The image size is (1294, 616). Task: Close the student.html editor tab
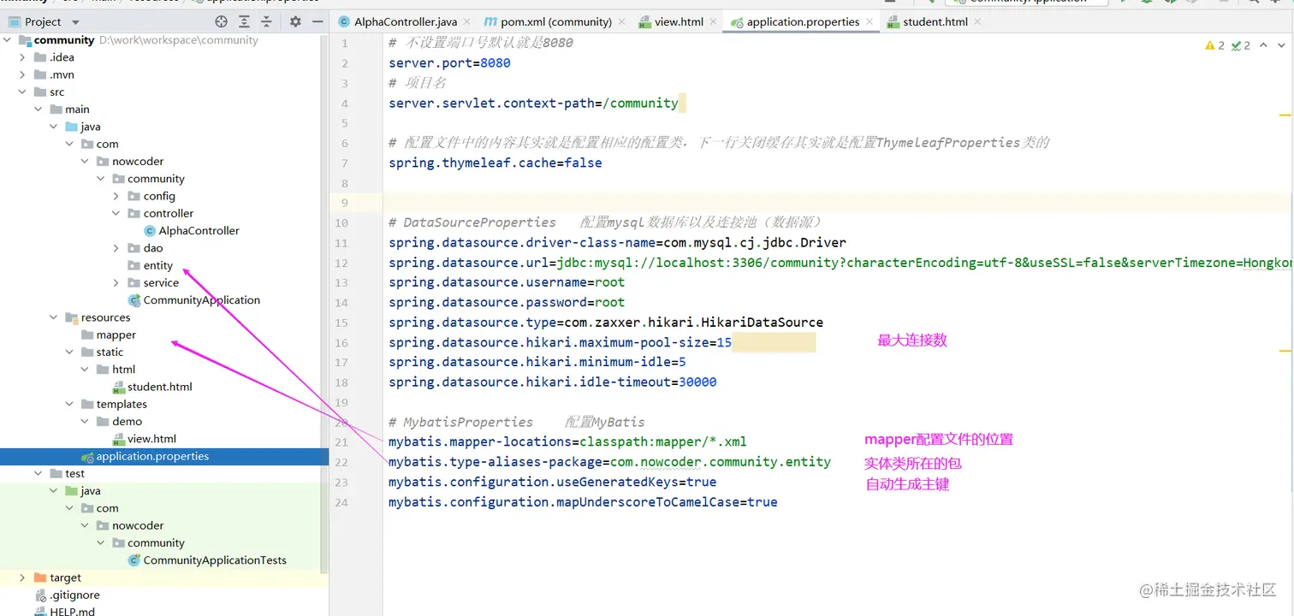click(x=978, y=22)
